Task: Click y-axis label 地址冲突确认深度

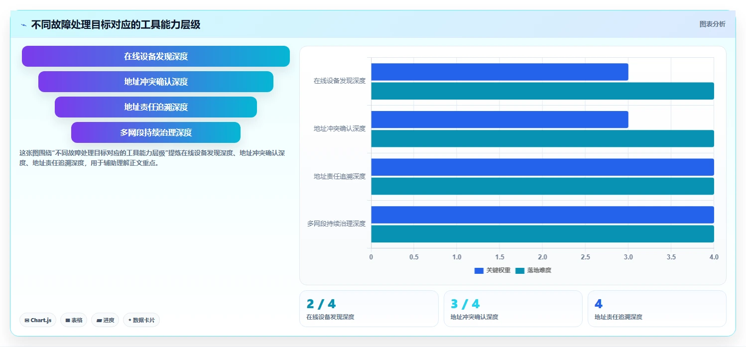Action: pyautogui.click(x=340, y=128)
